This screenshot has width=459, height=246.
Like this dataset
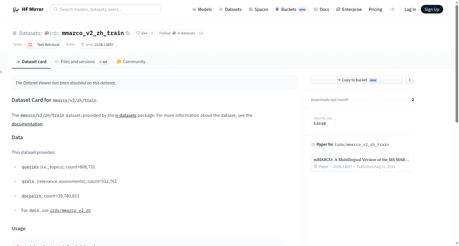pos(142,33)
